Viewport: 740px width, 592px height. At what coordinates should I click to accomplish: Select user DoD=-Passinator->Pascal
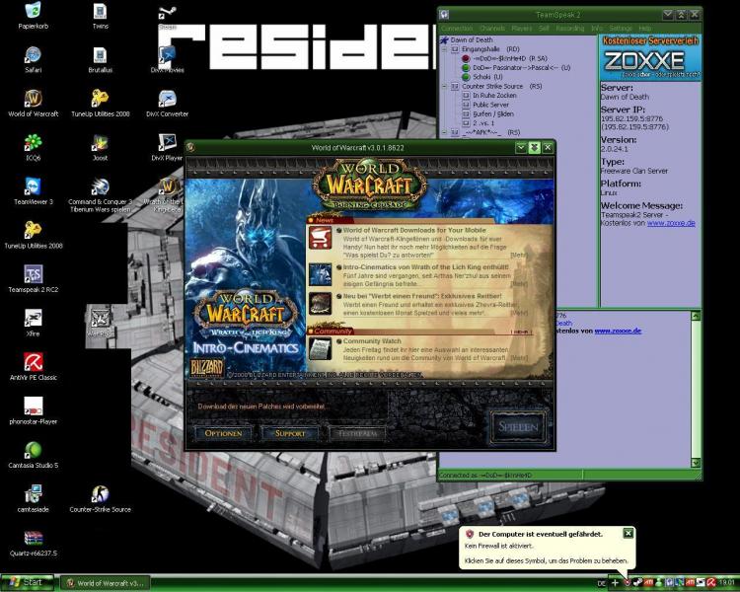pyautogui.click(x=521, y=67)
